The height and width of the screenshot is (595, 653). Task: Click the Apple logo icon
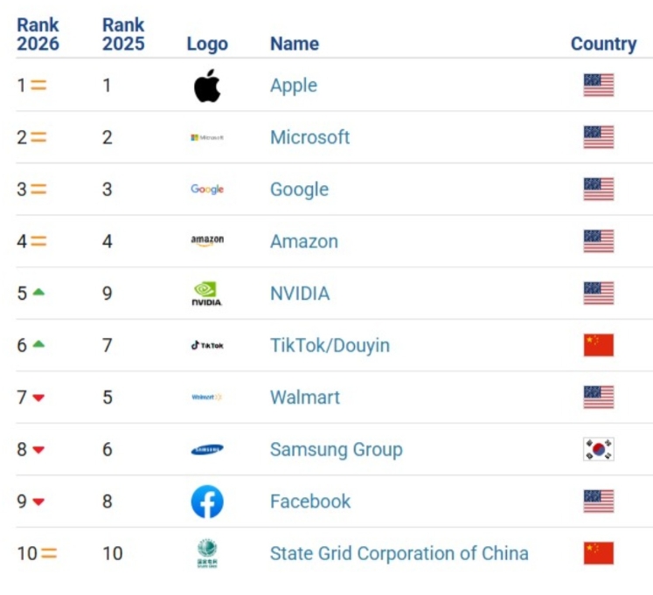click(x=207, y=86)
